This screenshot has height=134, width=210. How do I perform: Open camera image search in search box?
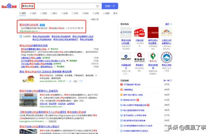(x=97, y=6)
